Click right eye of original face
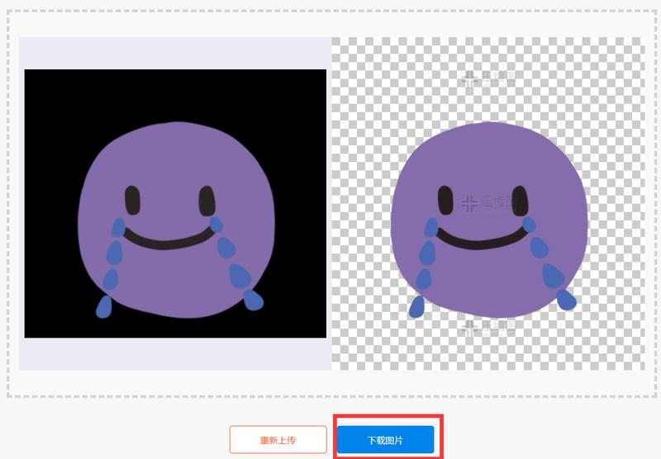This screenshot has height=459, width=661. 207,201
